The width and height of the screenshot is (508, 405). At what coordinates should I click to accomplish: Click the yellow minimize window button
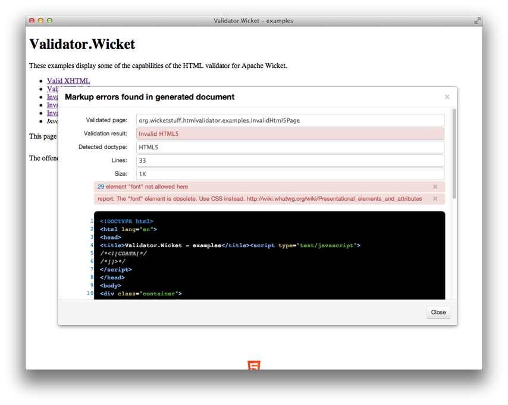coord(40,20)
